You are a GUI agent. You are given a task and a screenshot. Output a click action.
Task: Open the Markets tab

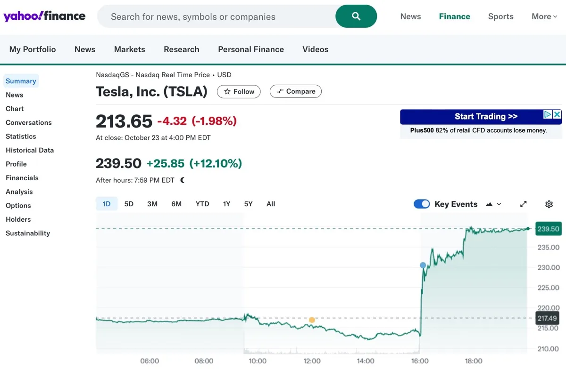(129, 49)
